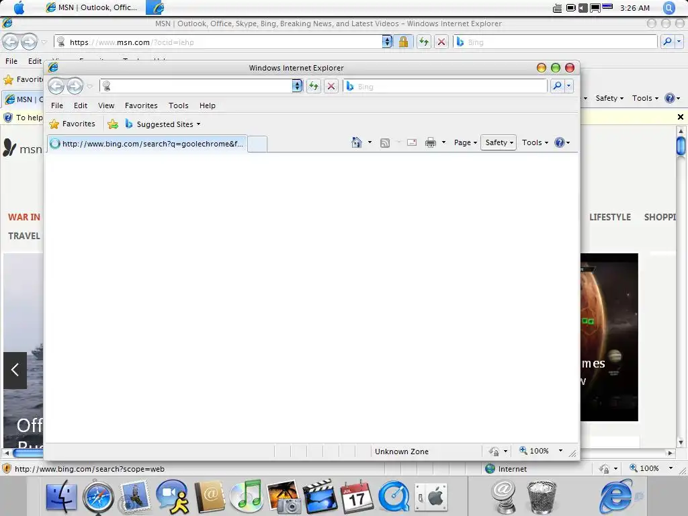
Task: Click Print icon in front window
Action: point(431,142)
